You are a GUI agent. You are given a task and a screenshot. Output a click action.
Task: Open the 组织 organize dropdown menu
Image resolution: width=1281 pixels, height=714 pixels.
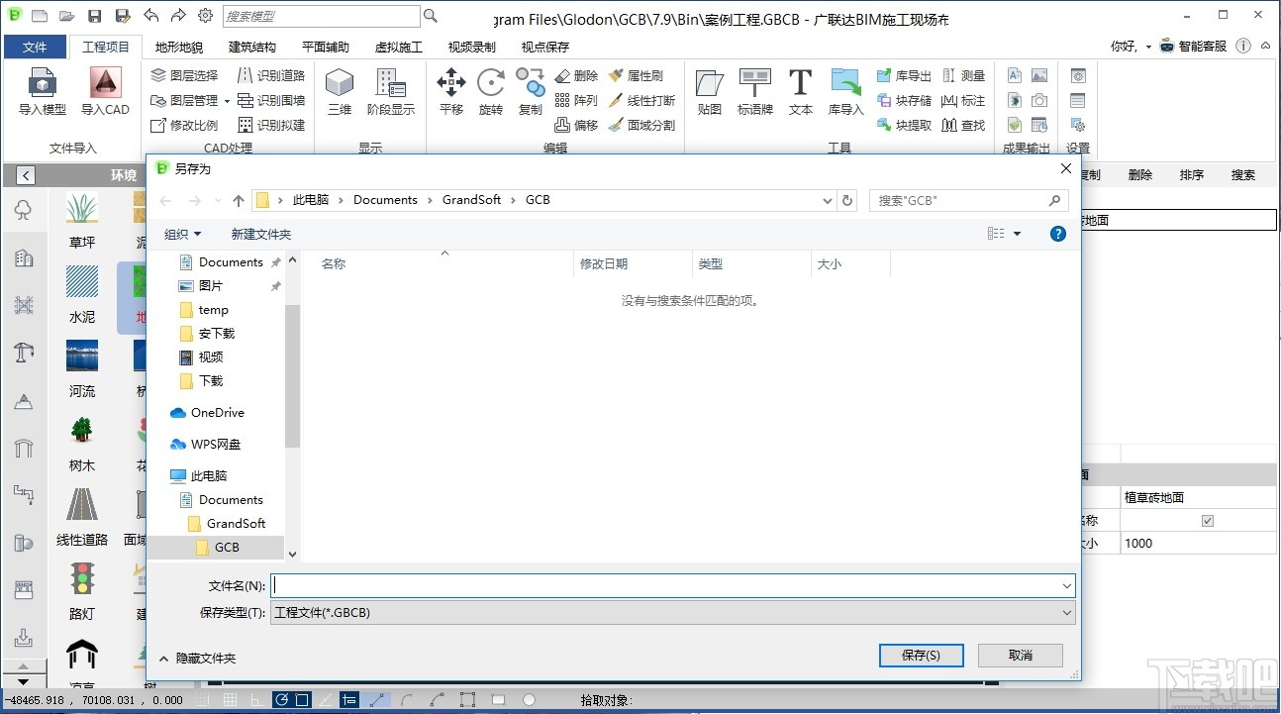pyautogui.click(x=182, y=235)
